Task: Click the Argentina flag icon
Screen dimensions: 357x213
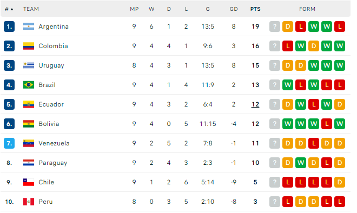Action: (x=29, y=26)
